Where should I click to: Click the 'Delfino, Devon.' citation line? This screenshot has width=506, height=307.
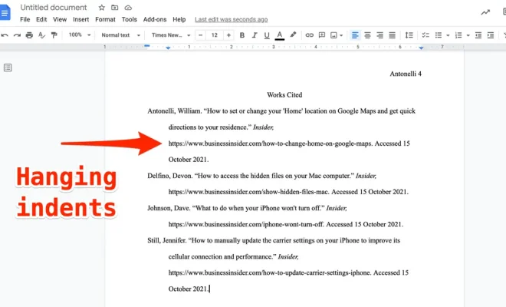click(x=261, y=176)
